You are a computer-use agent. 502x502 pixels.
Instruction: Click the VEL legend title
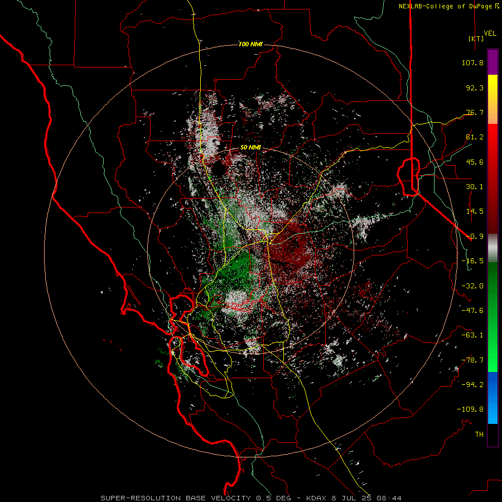tap(490, 33)
